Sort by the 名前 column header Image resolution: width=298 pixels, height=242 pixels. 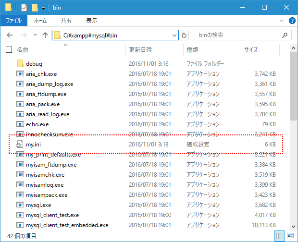[23, 50]
